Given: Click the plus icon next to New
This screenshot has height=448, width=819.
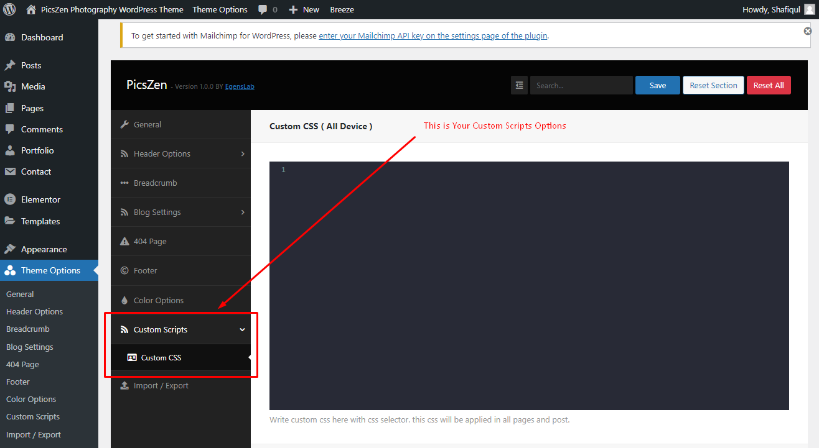Looking at the screenshot, I should (x=294, y=9).
